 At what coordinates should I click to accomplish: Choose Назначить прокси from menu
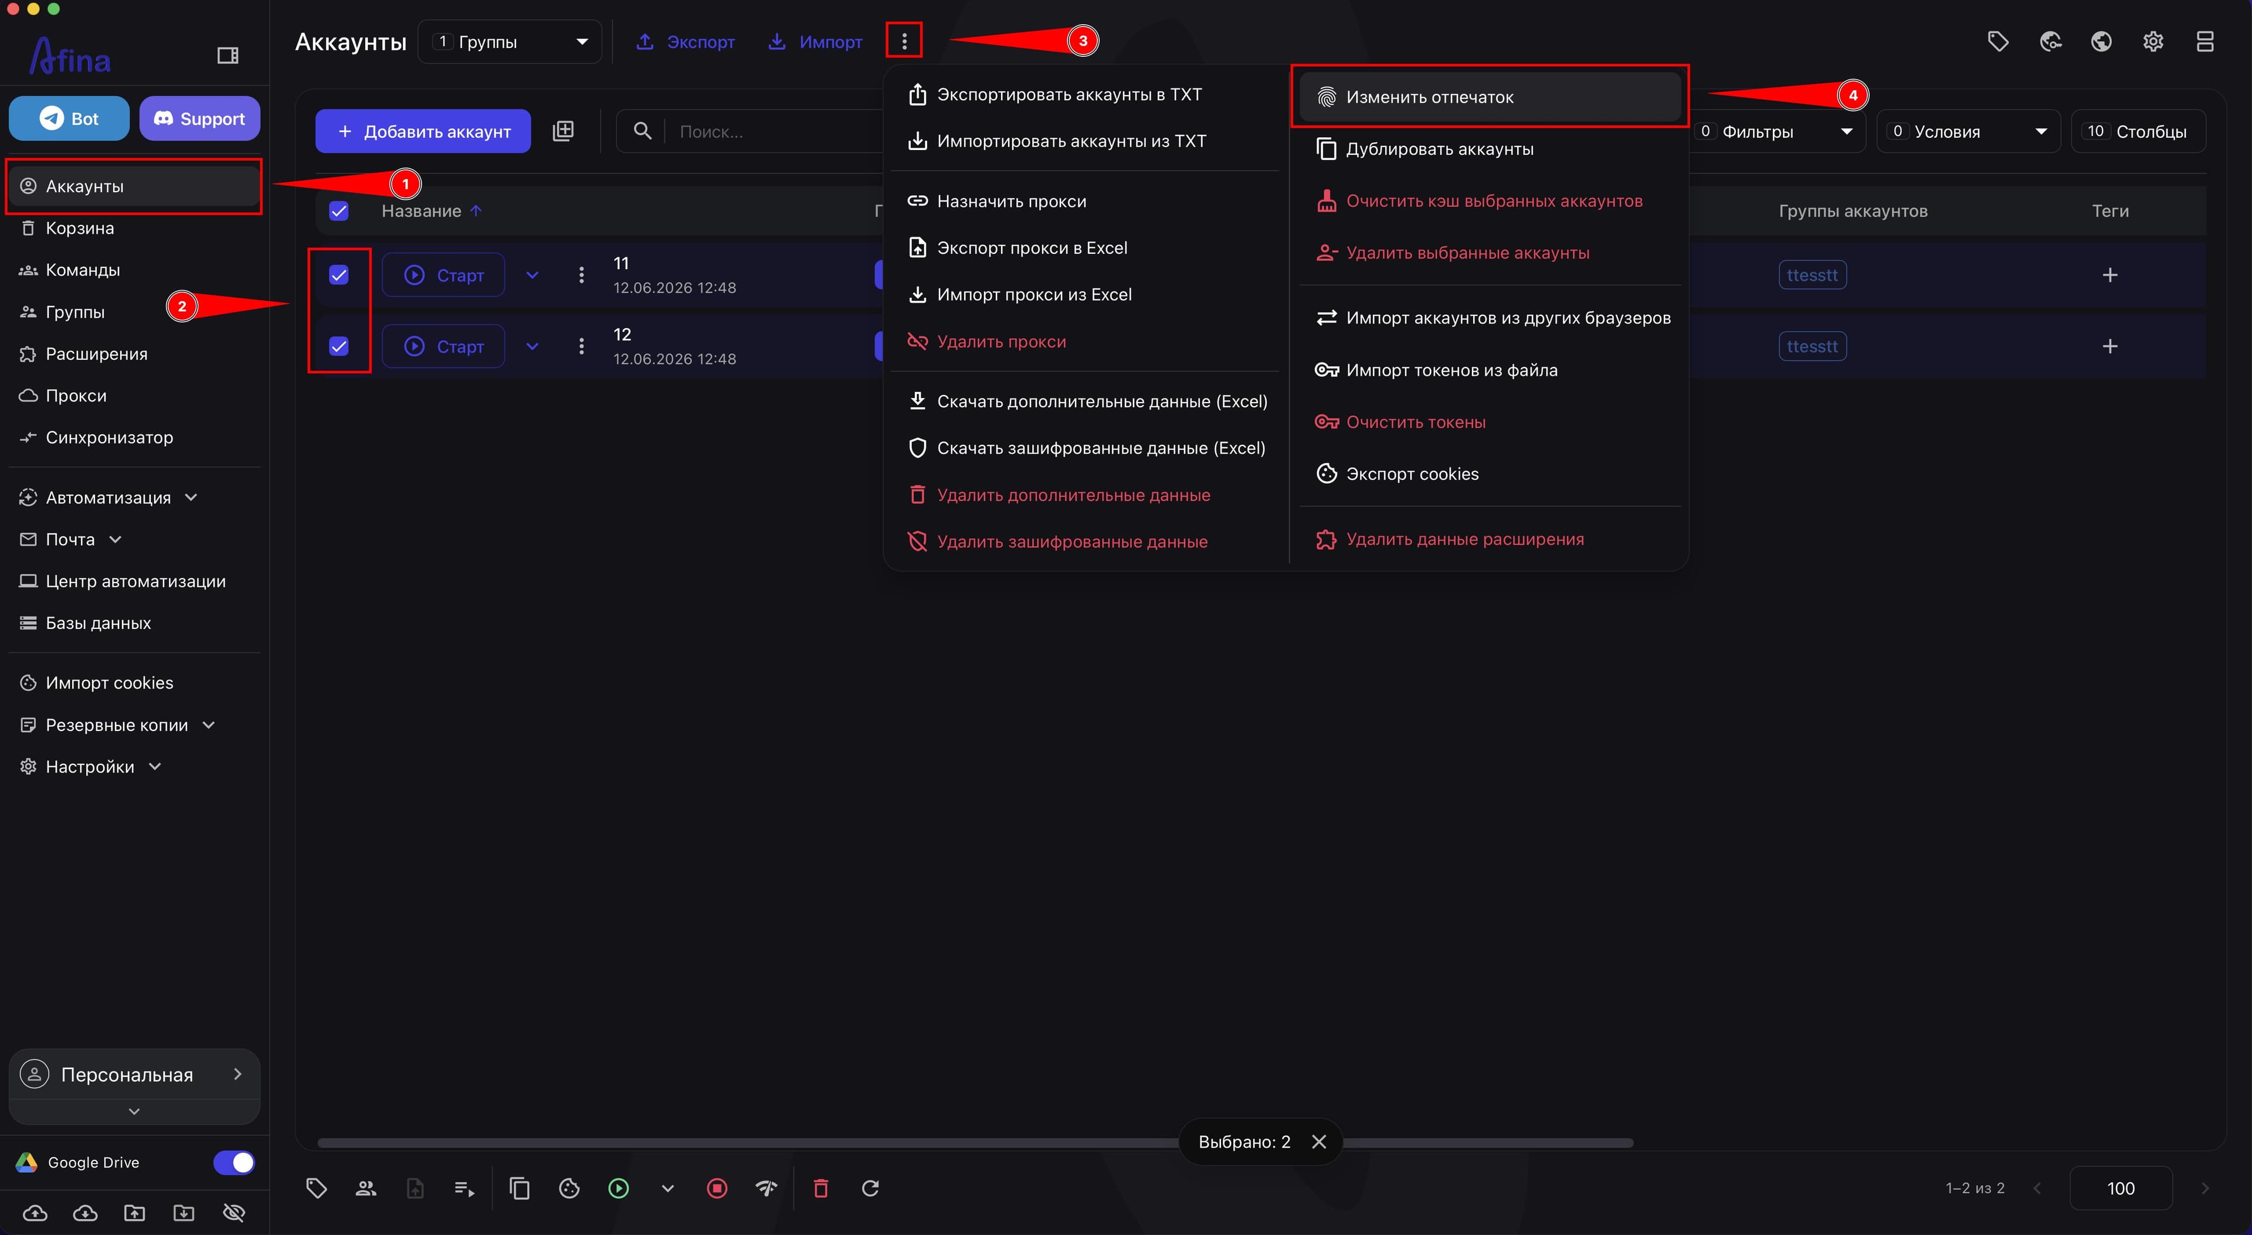pos(1084,201)
